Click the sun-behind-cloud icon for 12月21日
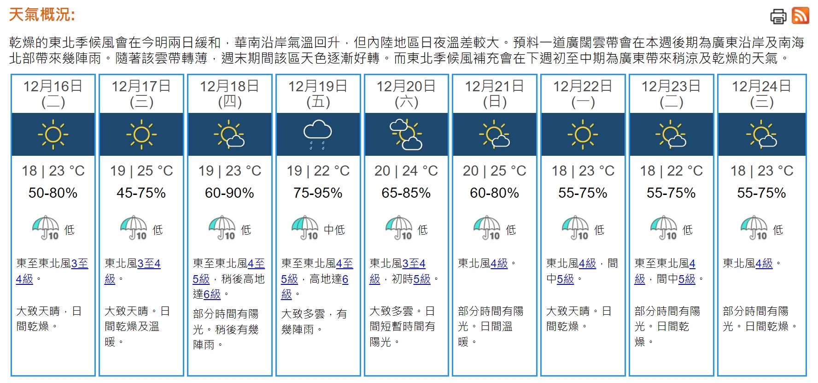818x383 pixels. coord(494,134)
